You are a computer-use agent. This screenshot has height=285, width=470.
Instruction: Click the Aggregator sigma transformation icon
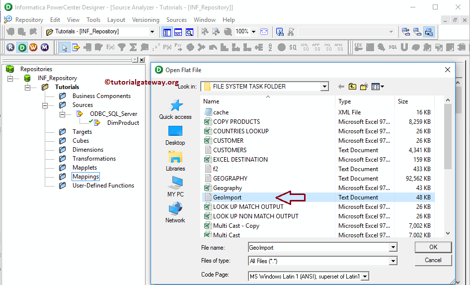(133, 47)
